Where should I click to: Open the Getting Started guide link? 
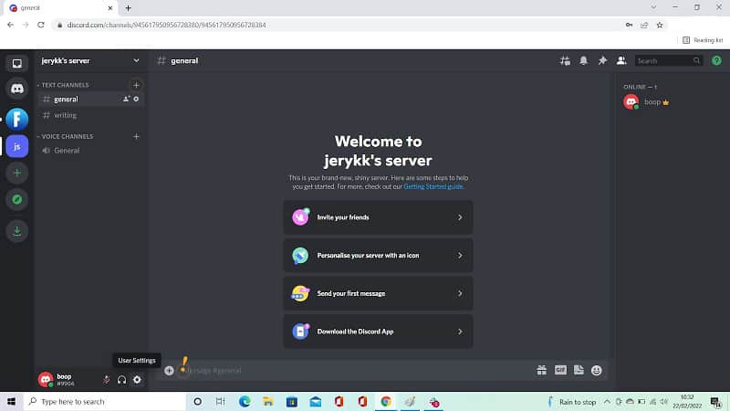[434, 186]
